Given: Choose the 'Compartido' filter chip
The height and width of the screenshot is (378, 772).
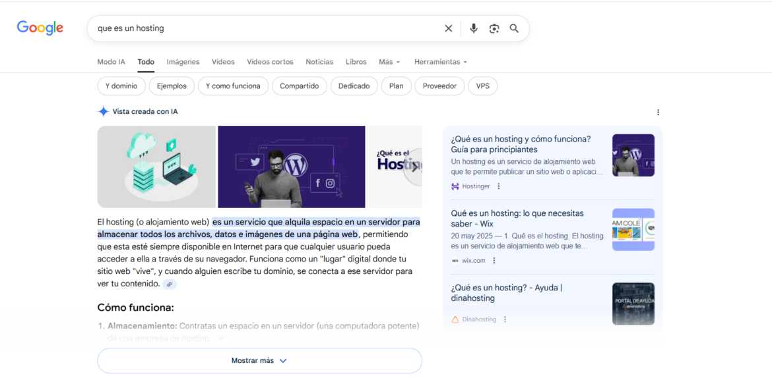Looking at the screenshot, I should click(300, 86).
